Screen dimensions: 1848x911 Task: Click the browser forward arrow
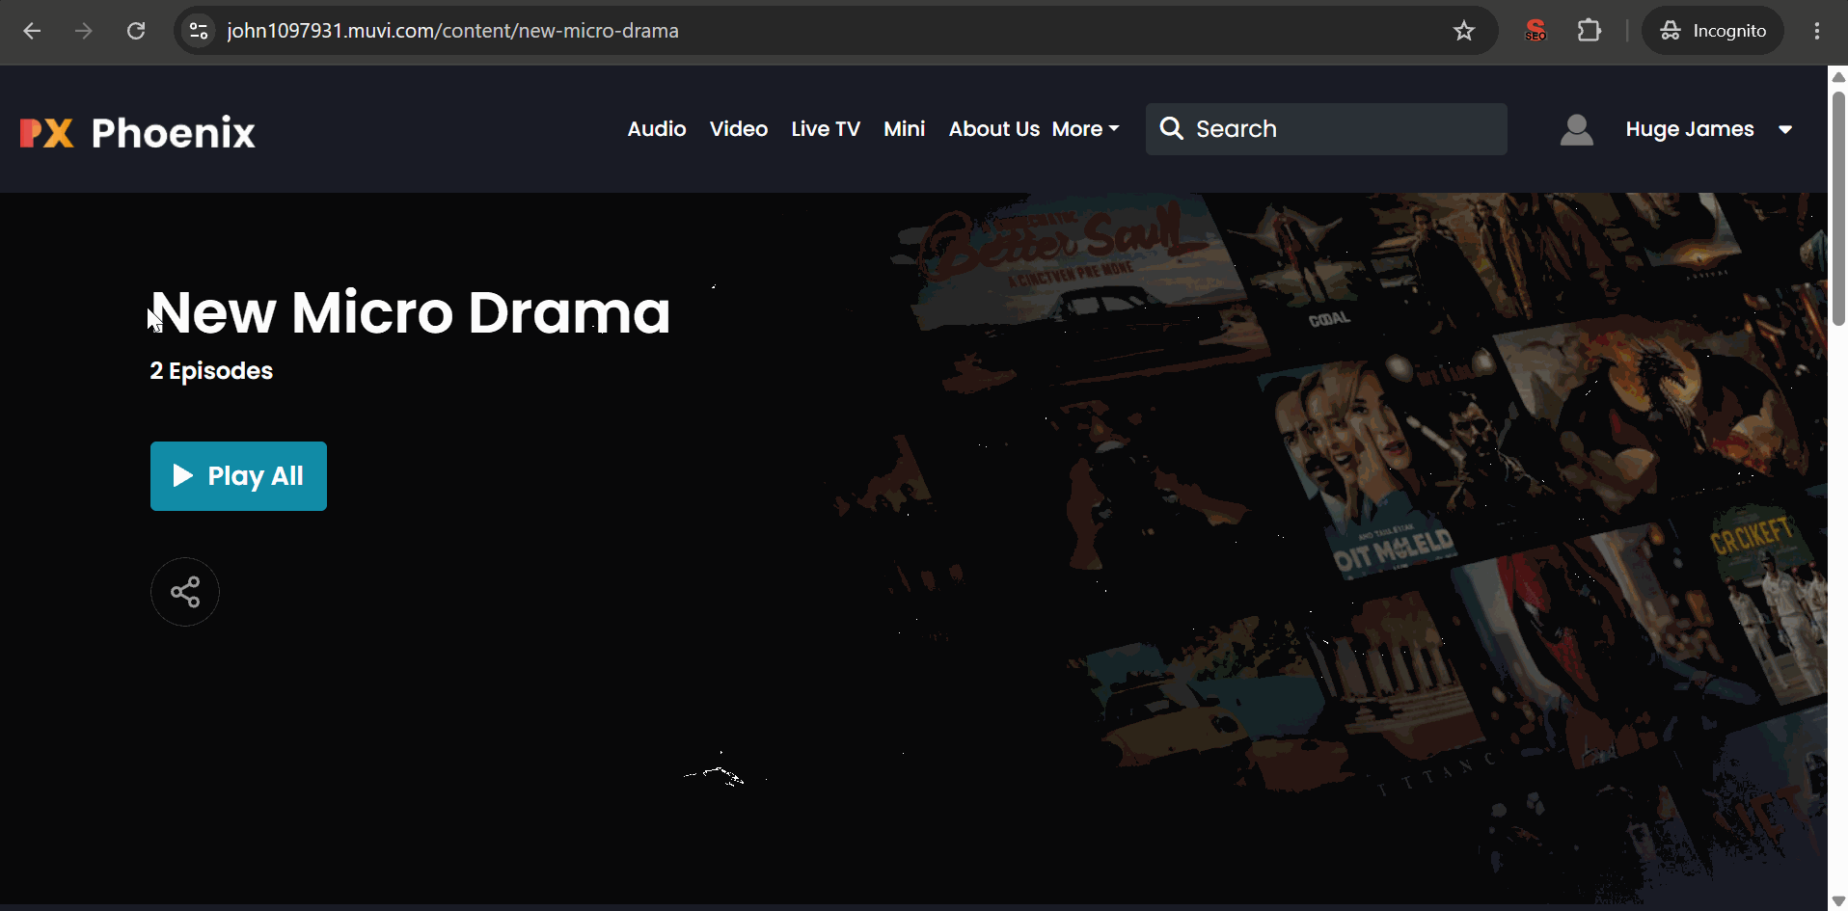(x=84, y=31)
